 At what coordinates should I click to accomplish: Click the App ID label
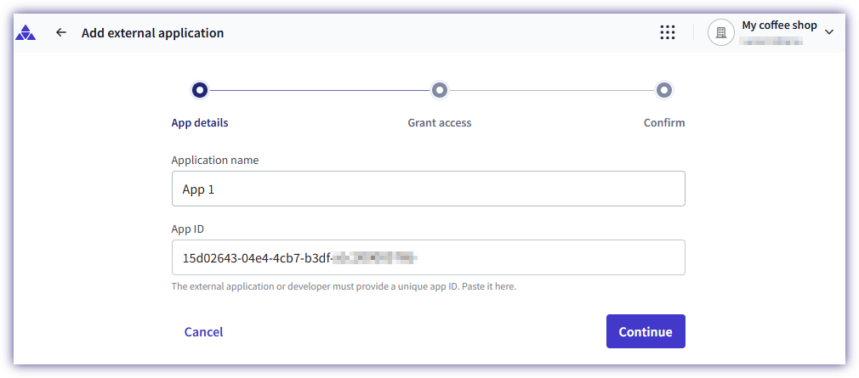(x=188, y=229)
